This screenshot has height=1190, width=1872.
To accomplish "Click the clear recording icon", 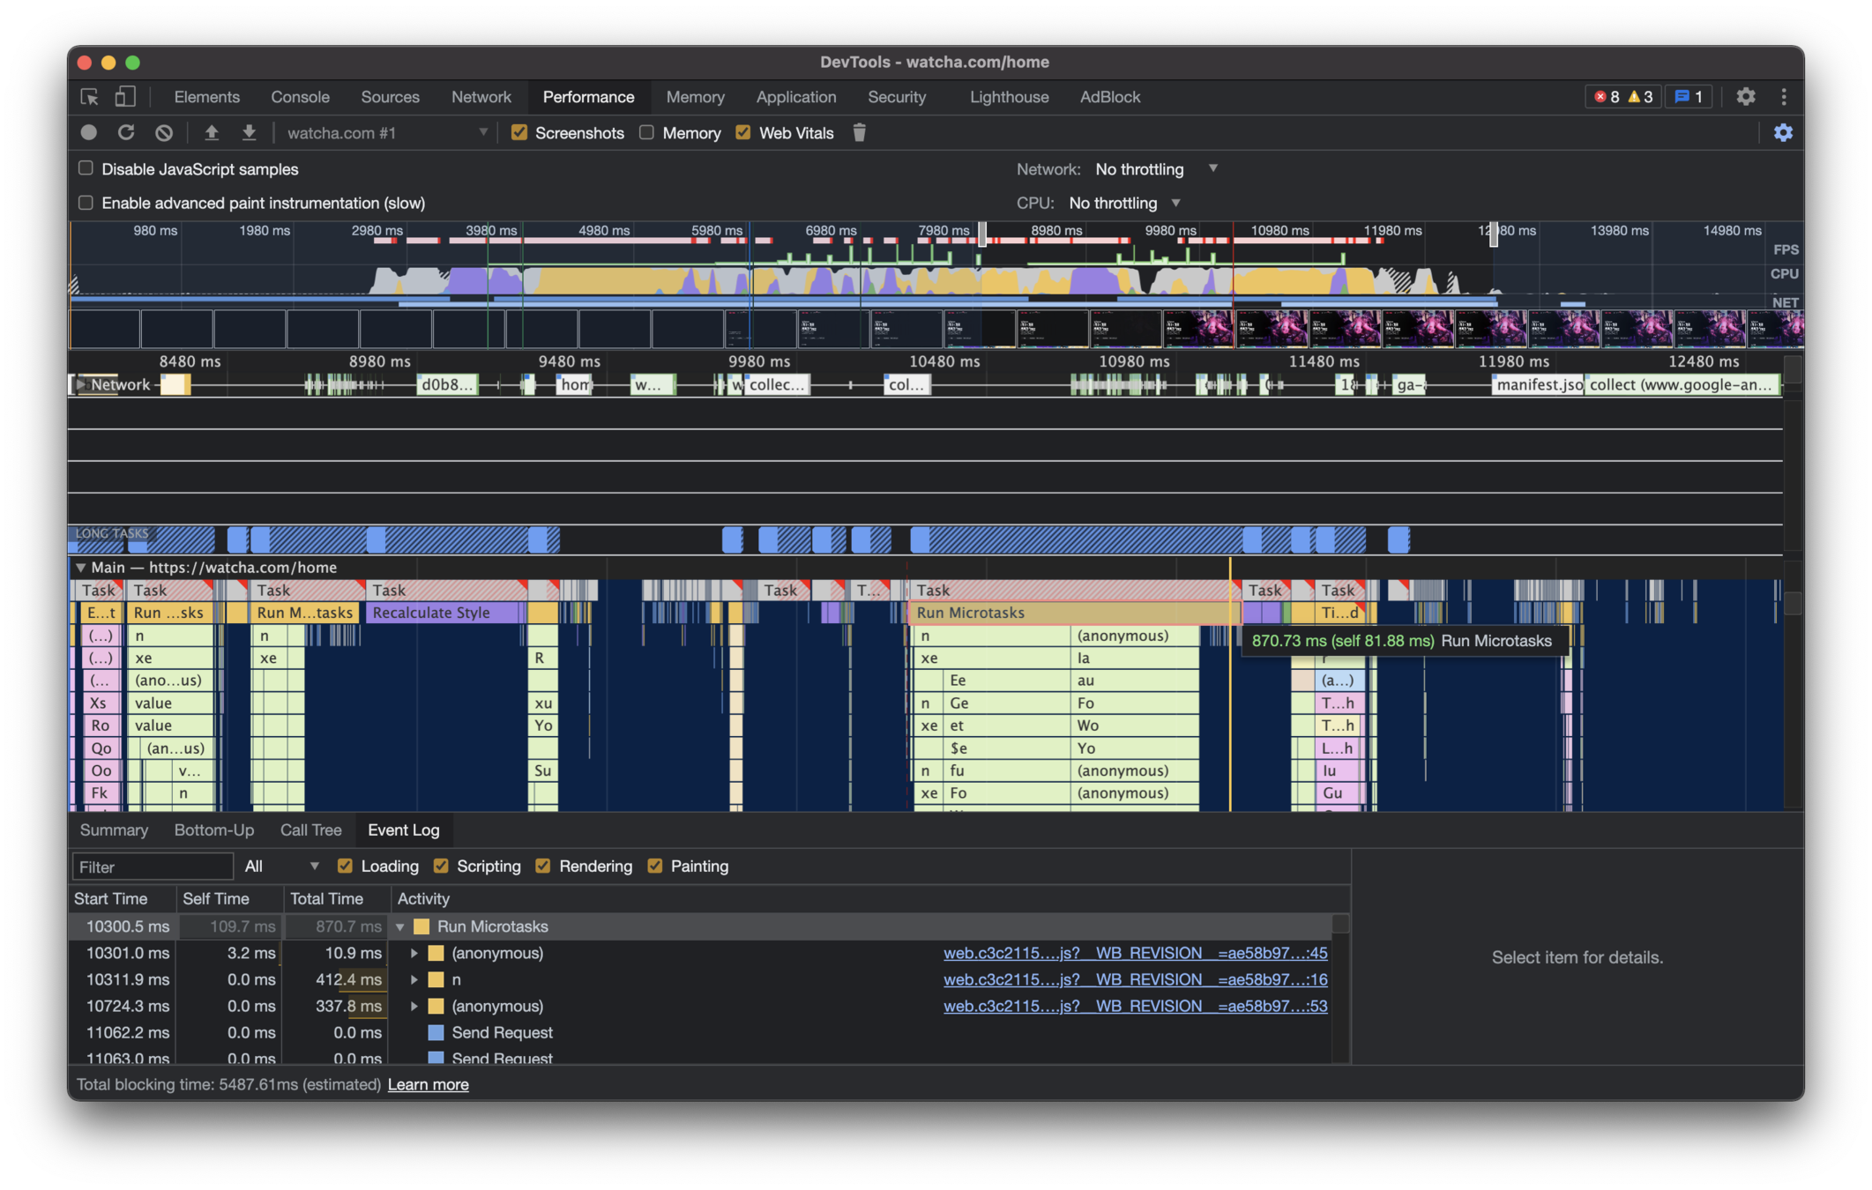I will [164, 132].
